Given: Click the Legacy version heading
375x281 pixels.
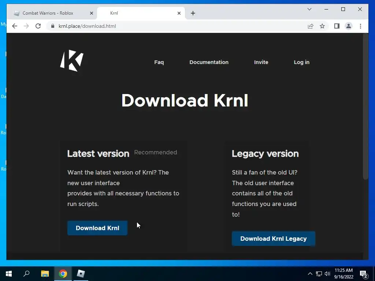Looking at the screenshot, I should pos(265,154).
